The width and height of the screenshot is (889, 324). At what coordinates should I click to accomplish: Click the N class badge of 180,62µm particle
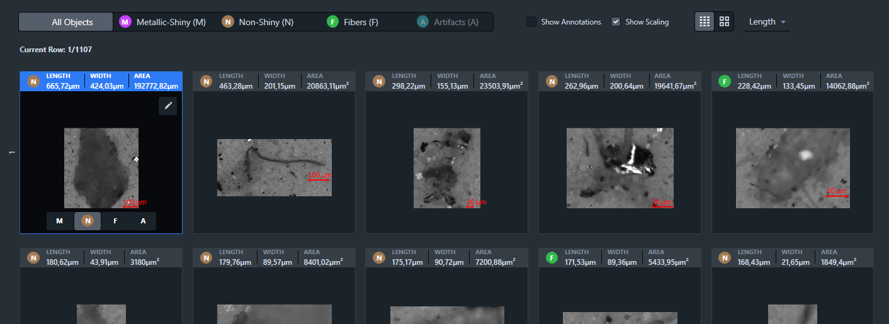click(33, 257)
